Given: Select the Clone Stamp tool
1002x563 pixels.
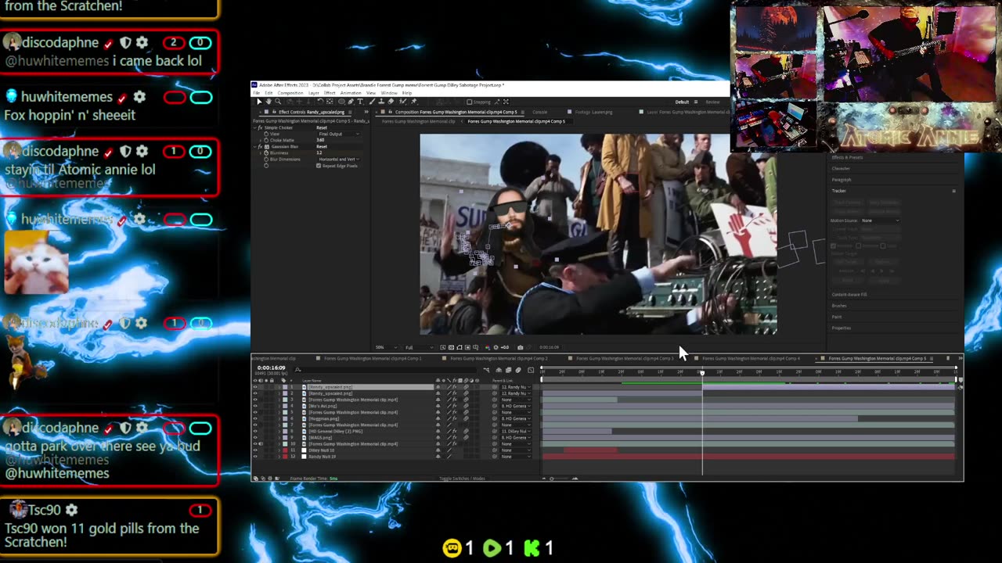Looking at the screenshot, I should click(x=382, y=102).
